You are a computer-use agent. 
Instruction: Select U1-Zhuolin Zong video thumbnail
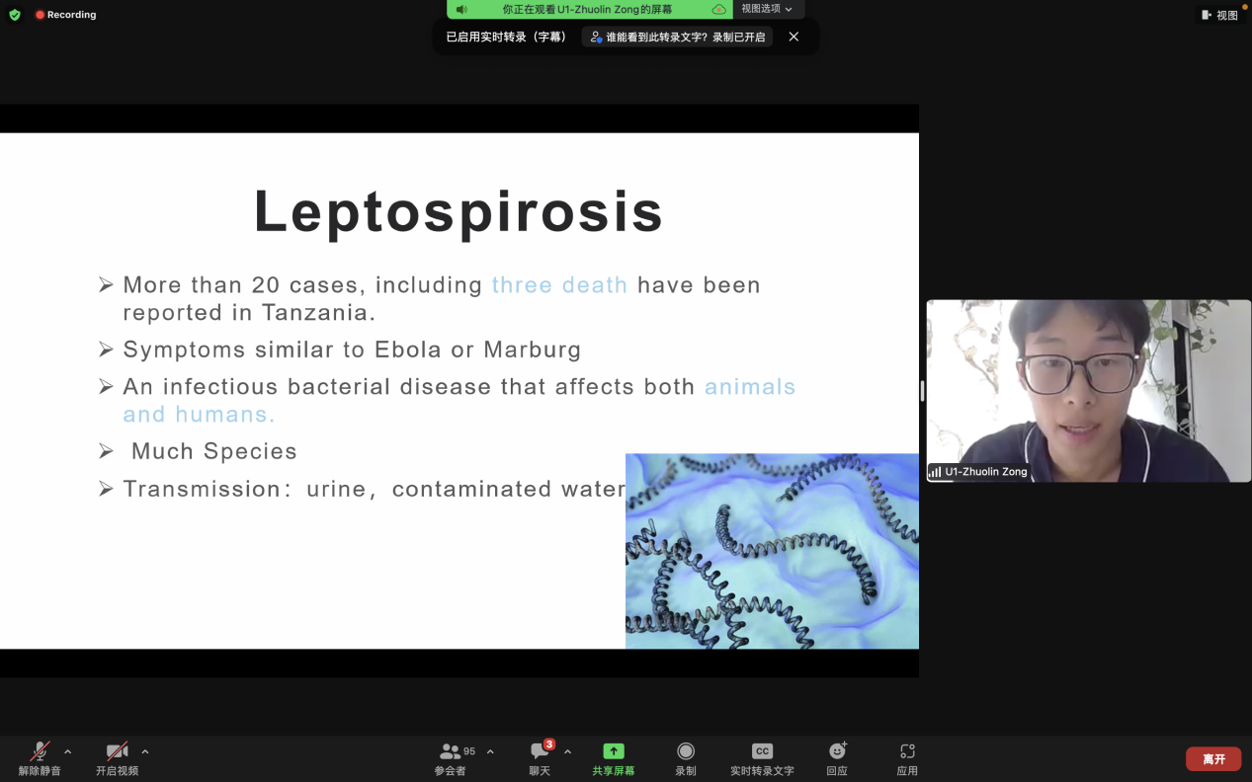[1088, 391]
